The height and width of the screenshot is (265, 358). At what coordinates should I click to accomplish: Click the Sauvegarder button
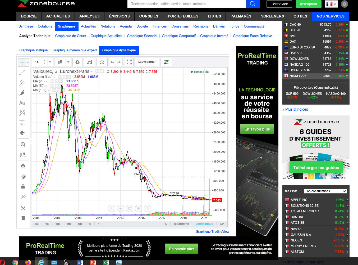(x=147, y=62)
